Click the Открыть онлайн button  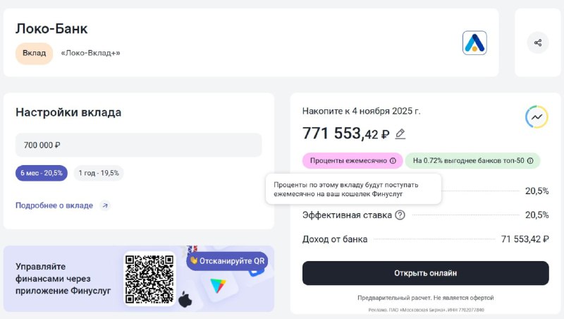coord(426,273)
